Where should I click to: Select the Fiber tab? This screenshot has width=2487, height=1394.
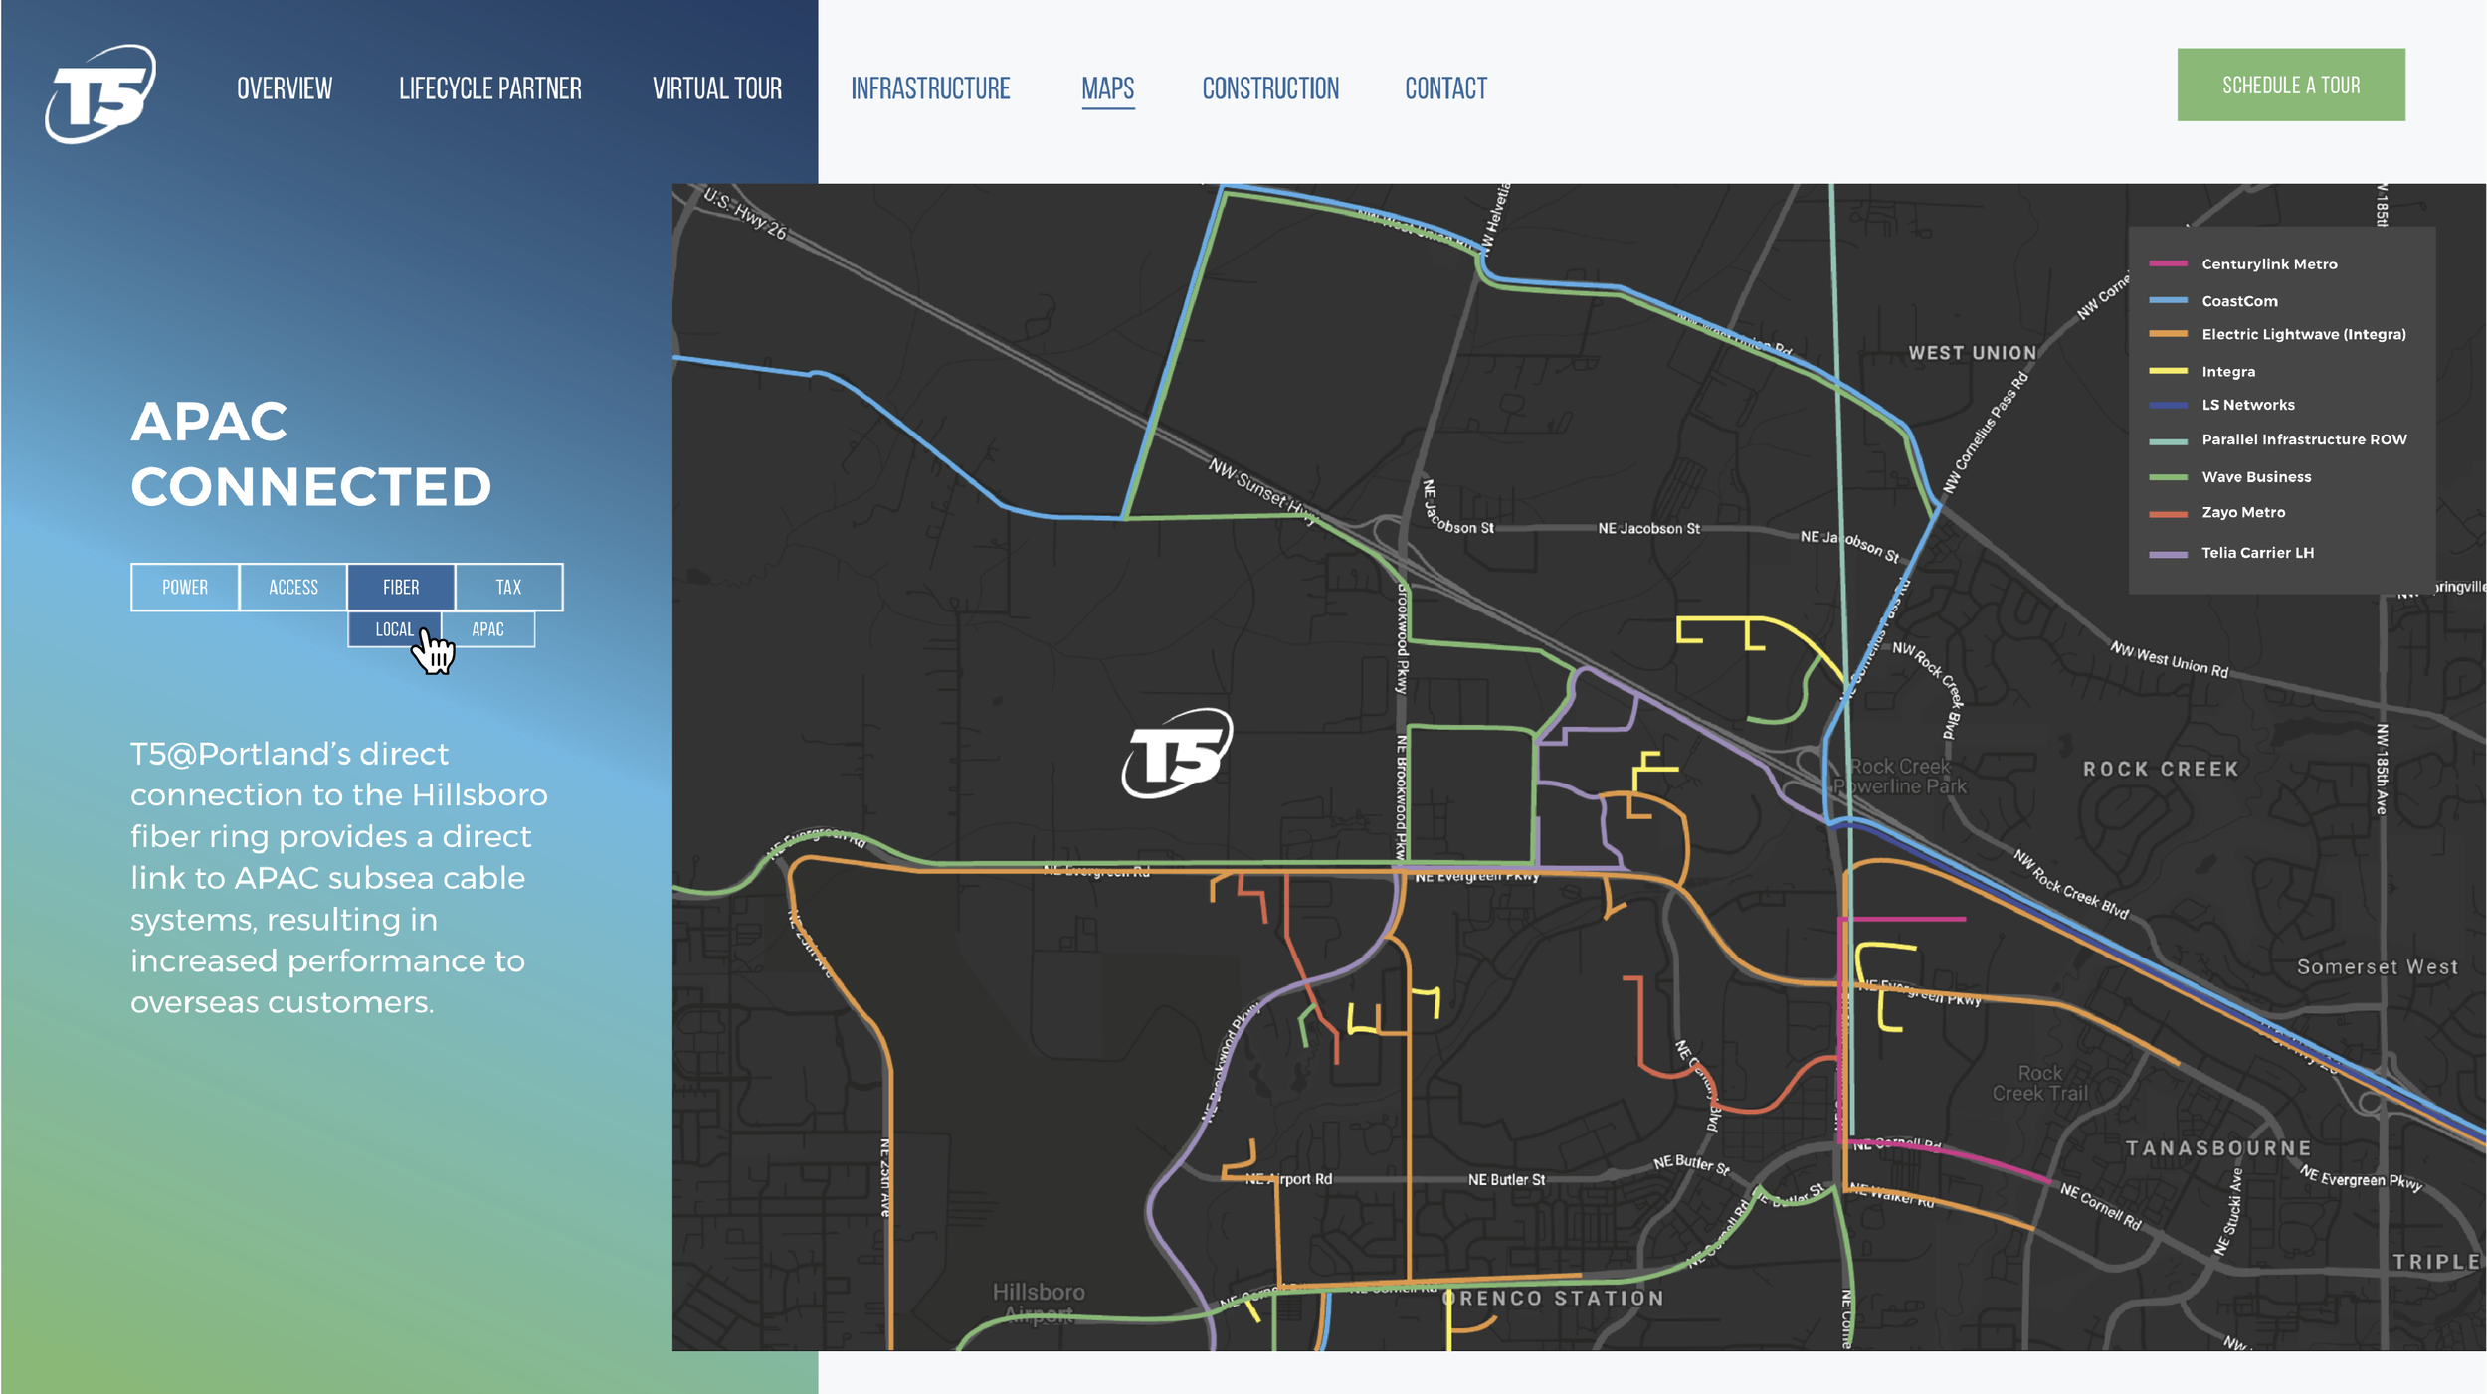pos(401,587)
